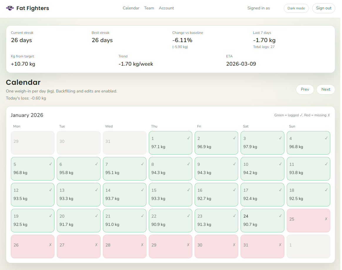Image resolution: width=342 pixels, height=270 pixels.
Task: Select the January 14 weigh-in entry
Action: [124, 194]
